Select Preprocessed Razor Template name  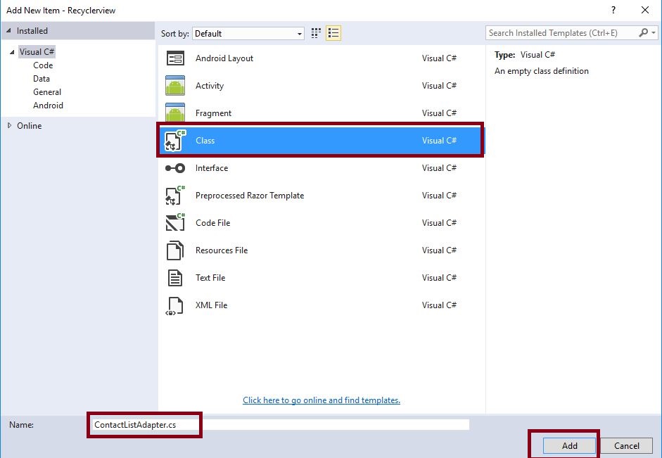pyautogui.click(x=250, y=196)
